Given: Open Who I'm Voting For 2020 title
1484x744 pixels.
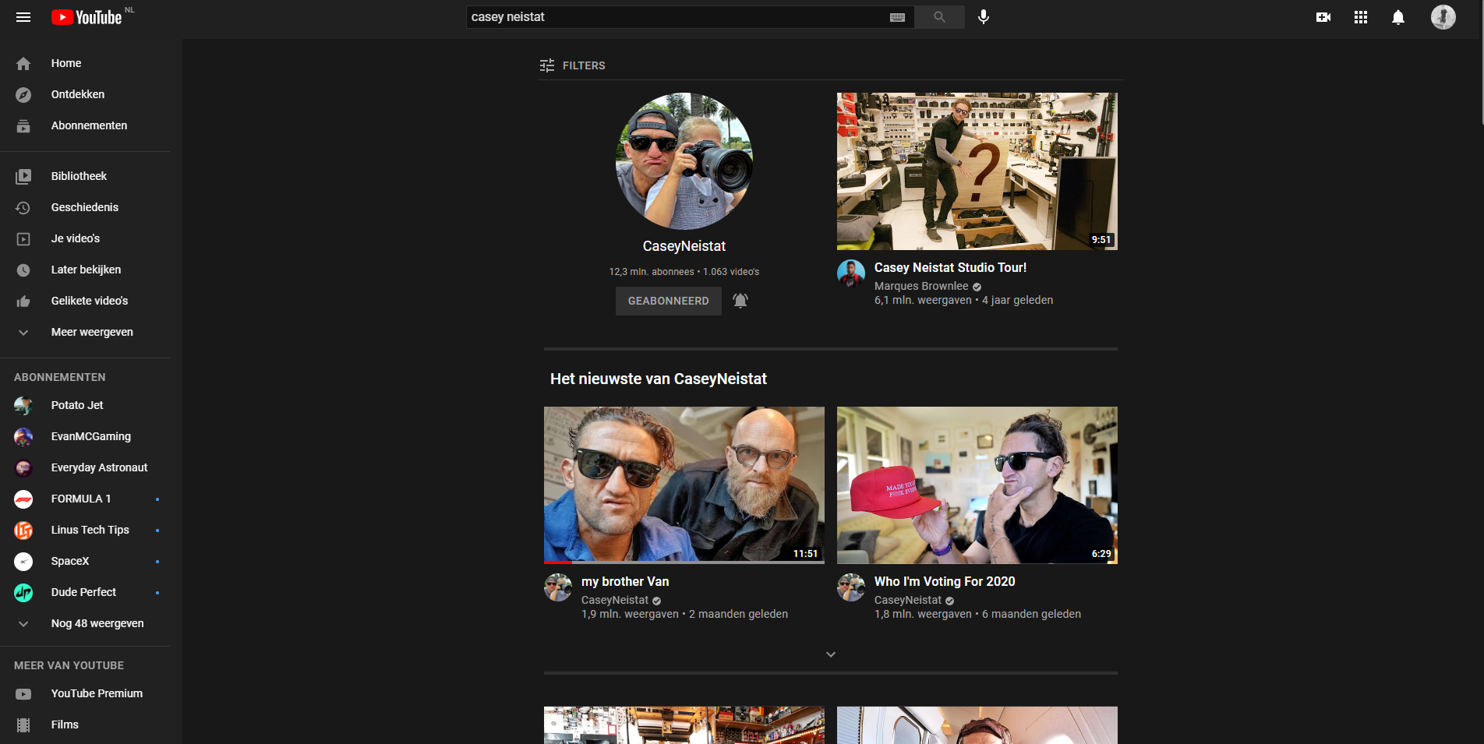Looking at the screenshot, I should click(945, 581).
